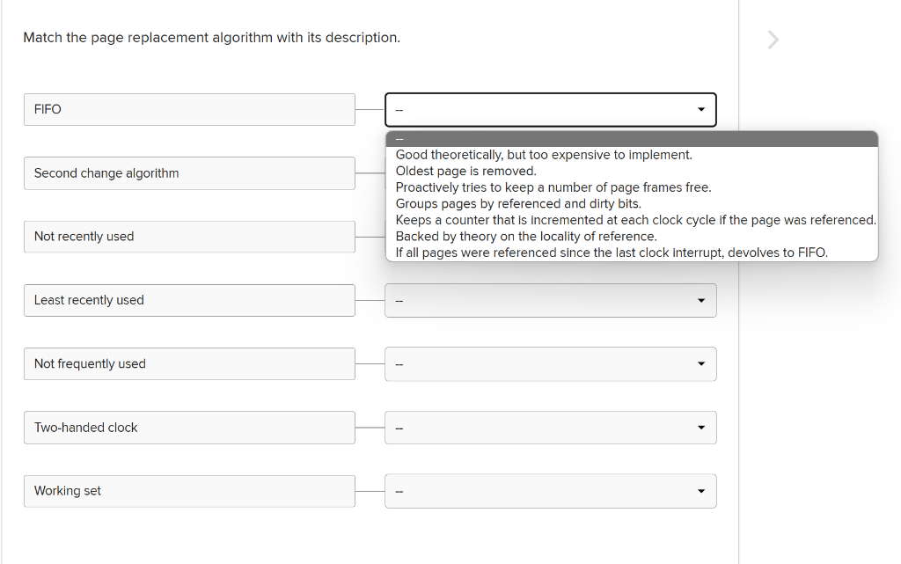The width and height of the screenshot is (901, 564).
Task: Expand the Not recently used dropdown
Action: (550, 237)
